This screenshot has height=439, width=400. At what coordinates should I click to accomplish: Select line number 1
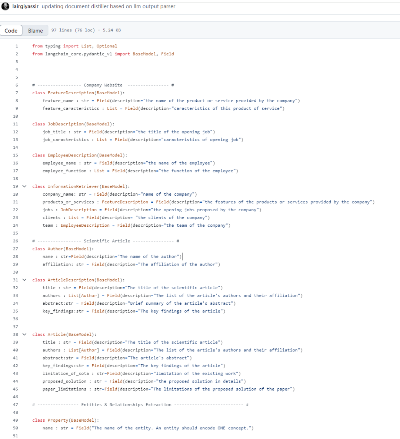(x=16, y=46)
